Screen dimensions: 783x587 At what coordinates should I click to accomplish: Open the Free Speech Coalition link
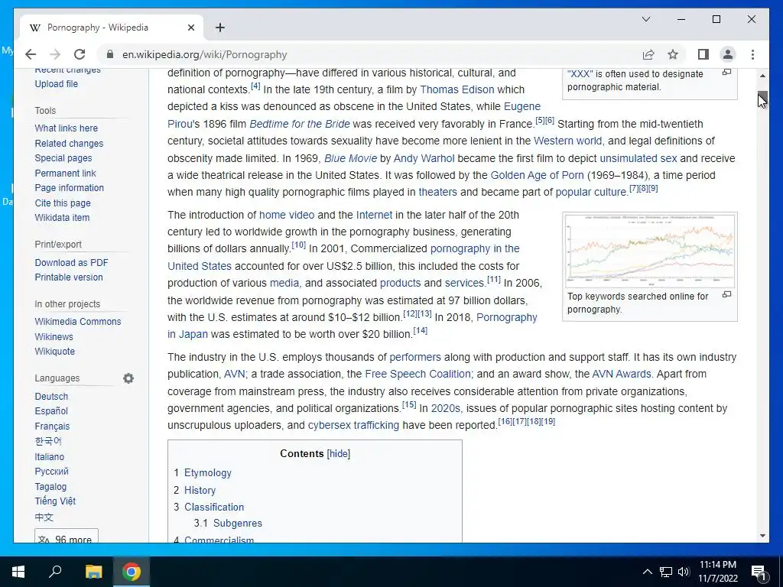tap(417, 374)
